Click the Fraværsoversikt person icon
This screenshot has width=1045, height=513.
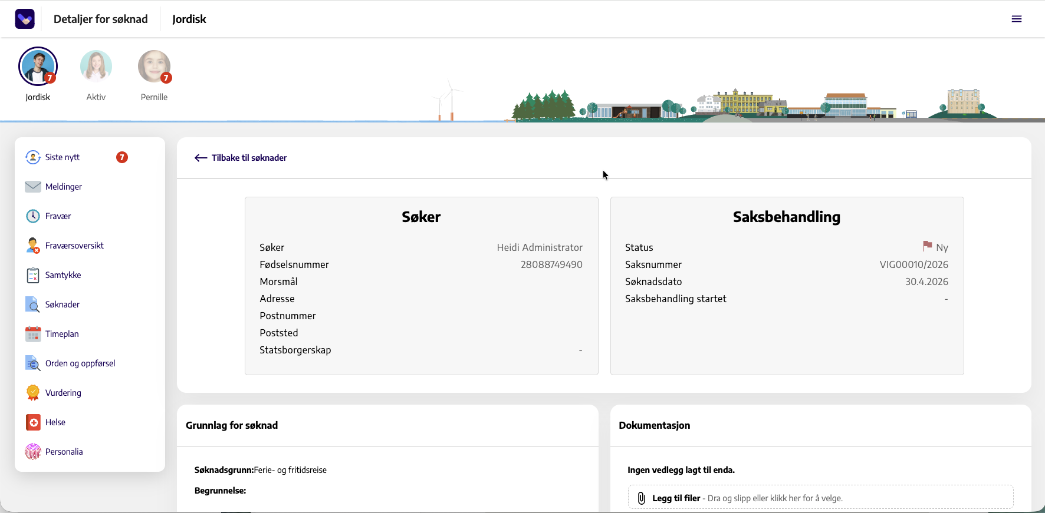pos(33,246)
